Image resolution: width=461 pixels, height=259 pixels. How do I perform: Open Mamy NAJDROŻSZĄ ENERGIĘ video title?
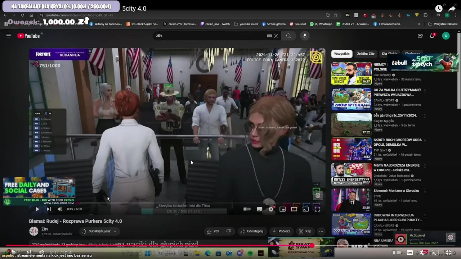coord(397,168)
